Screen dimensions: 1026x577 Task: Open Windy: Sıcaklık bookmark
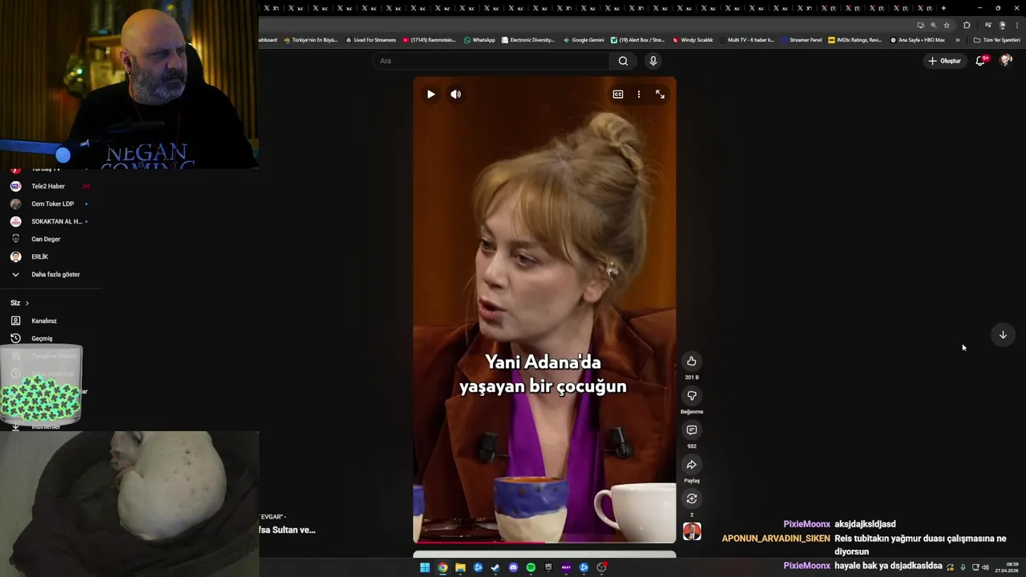coord(693,40)
